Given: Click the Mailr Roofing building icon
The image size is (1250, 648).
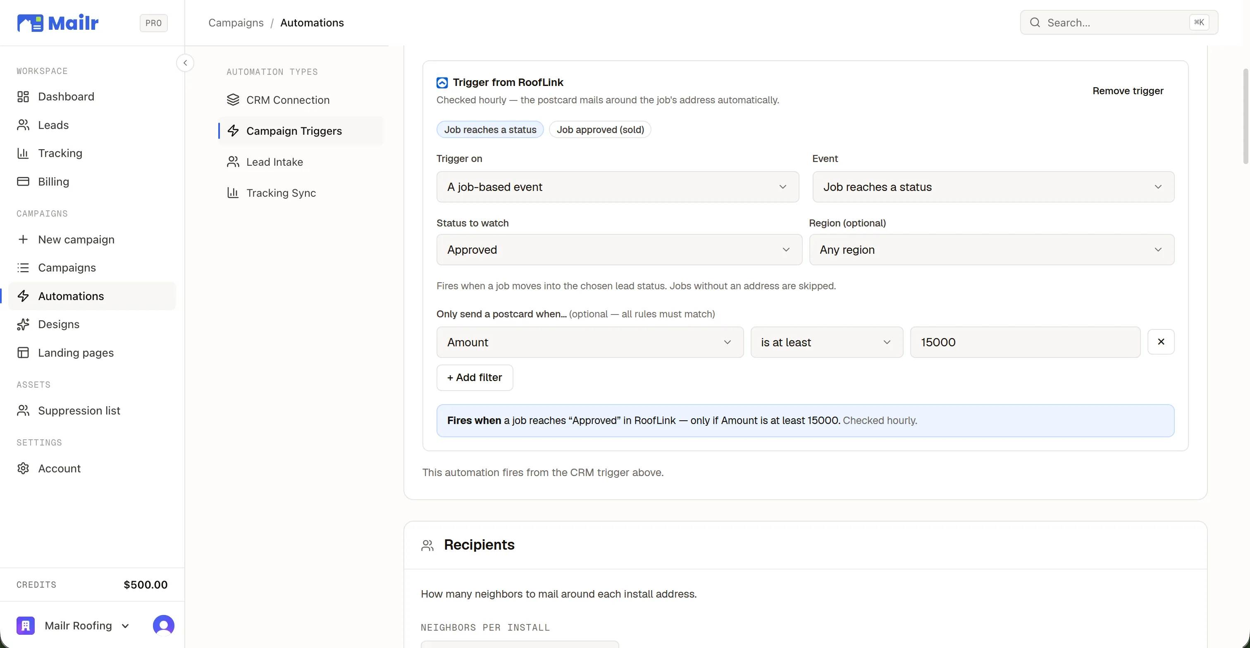Looking at the screenshot, I should point(25,626).
